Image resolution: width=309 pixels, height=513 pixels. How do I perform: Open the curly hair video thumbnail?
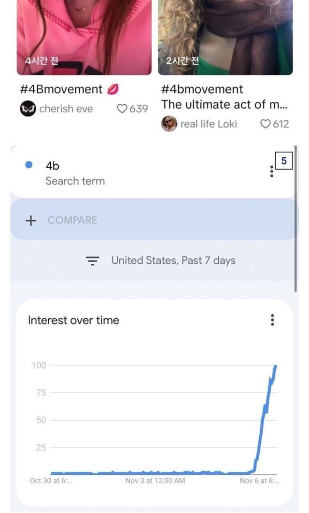point(225,36)
